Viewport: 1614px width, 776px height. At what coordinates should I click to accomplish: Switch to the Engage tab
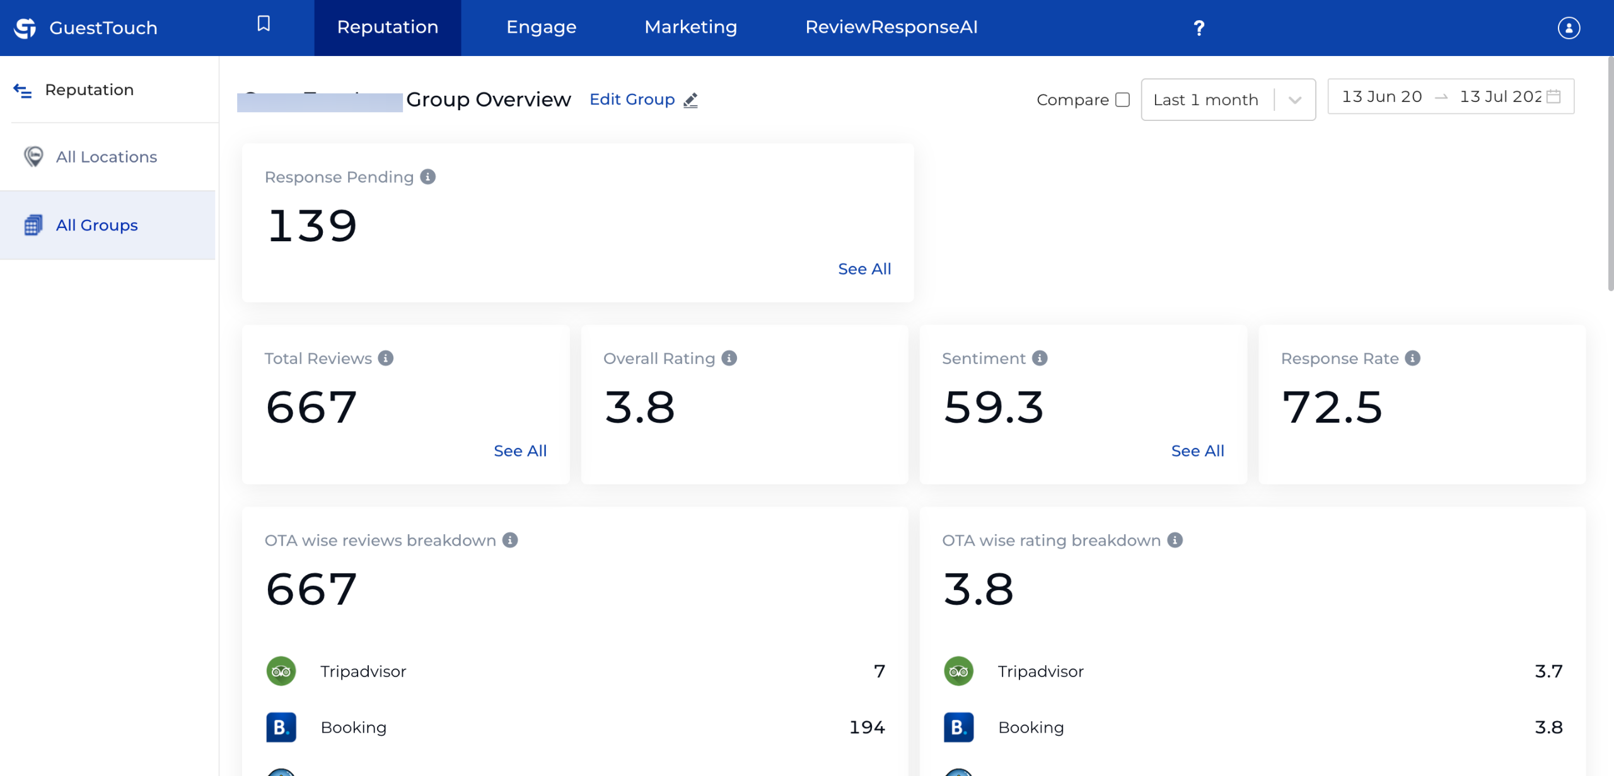[x=541, y=28]
